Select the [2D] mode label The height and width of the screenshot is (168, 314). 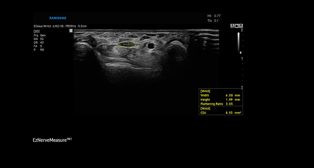point(37,31)
